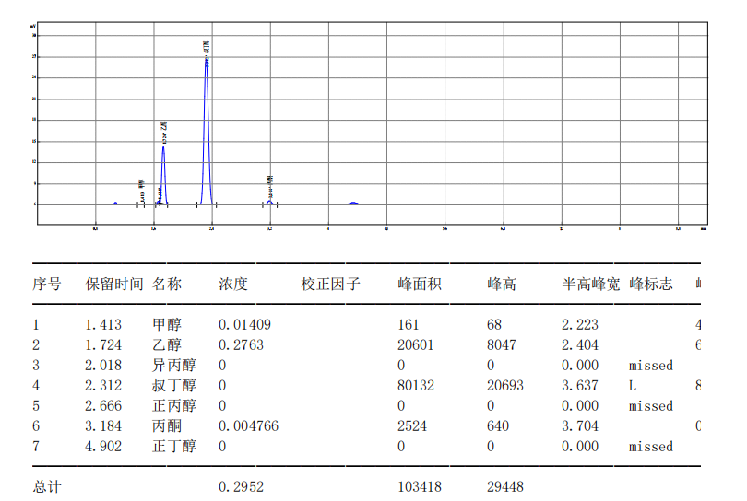Click the 浓度 column header
Viewport: 747px width, 501px height.
(233, 285)
